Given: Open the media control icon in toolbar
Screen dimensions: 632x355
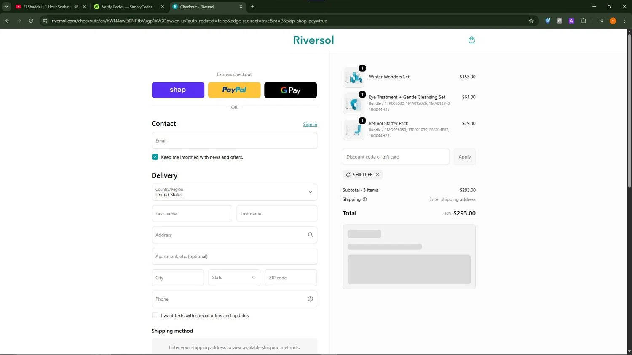Looking at the screenshot, I should pyautogui.click(x=601, y=21).
